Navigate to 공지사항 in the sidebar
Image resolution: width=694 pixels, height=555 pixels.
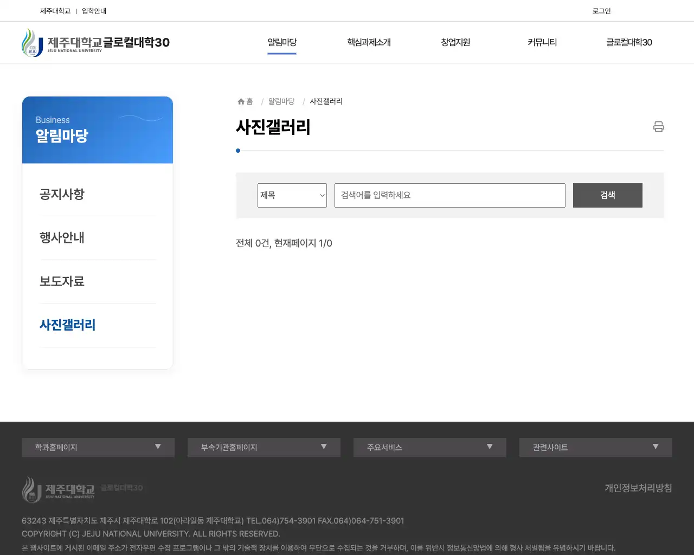(62, 195)
